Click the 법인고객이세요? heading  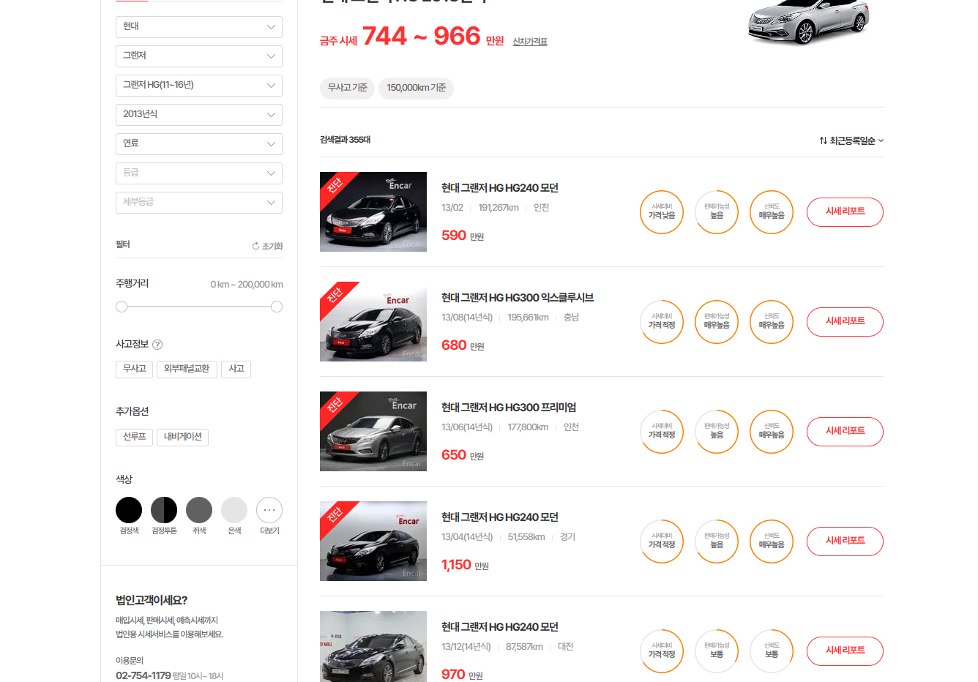[x=152, y=600]
